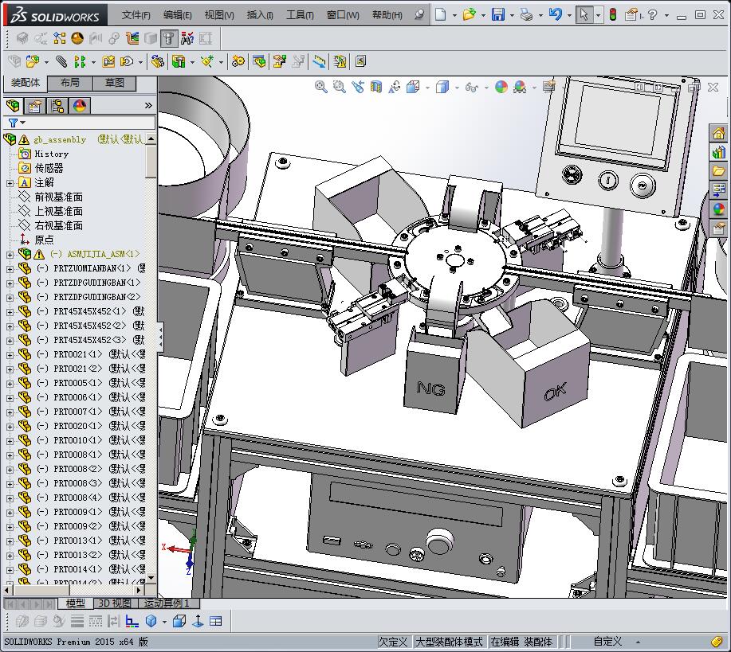The image size is (731, 652).
Task: Select the 布局 command tab
Action: [70, 83]
